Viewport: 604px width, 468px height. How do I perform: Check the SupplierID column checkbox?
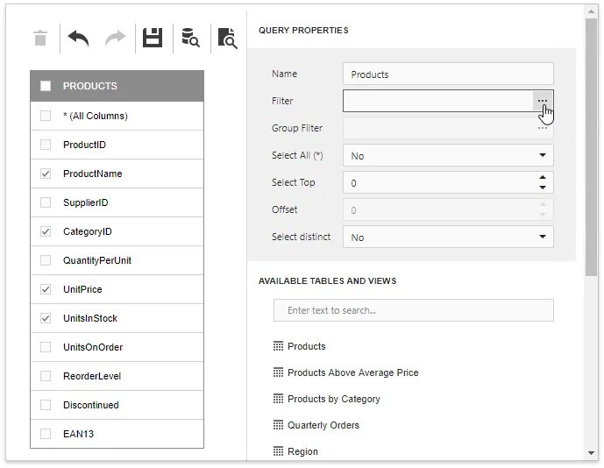46,202
